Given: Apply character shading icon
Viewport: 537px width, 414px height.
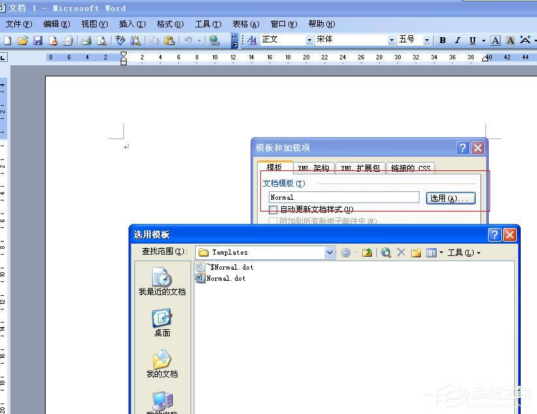Looking at the screenshot, I should click(510, 40).
